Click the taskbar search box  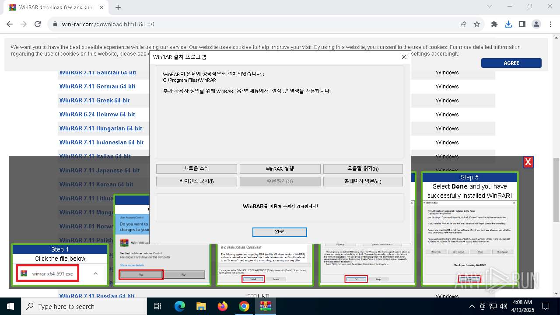[x=84, y=306]
